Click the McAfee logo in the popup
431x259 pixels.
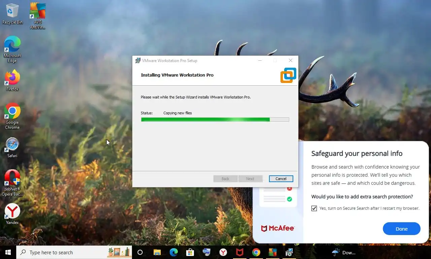(x=278, y=228)
